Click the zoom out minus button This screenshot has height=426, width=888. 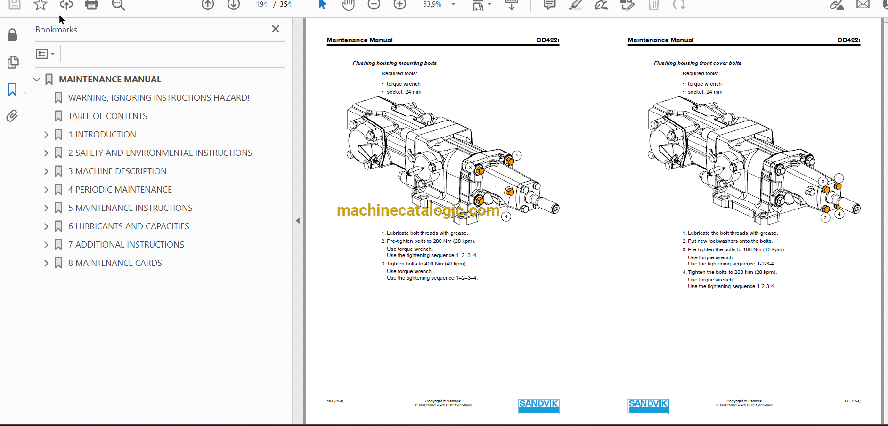pos(374,5)
